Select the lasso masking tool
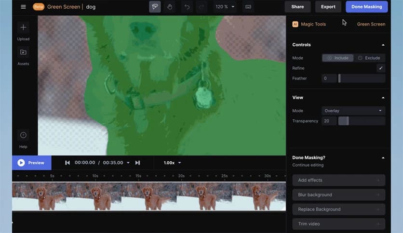Screen dimensions: 403x233 click(x=155, y=7)
